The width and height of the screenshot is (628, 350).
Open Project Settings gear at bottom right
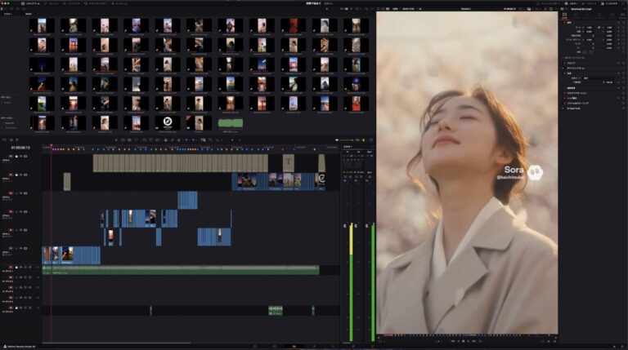(x=622, y=347)
